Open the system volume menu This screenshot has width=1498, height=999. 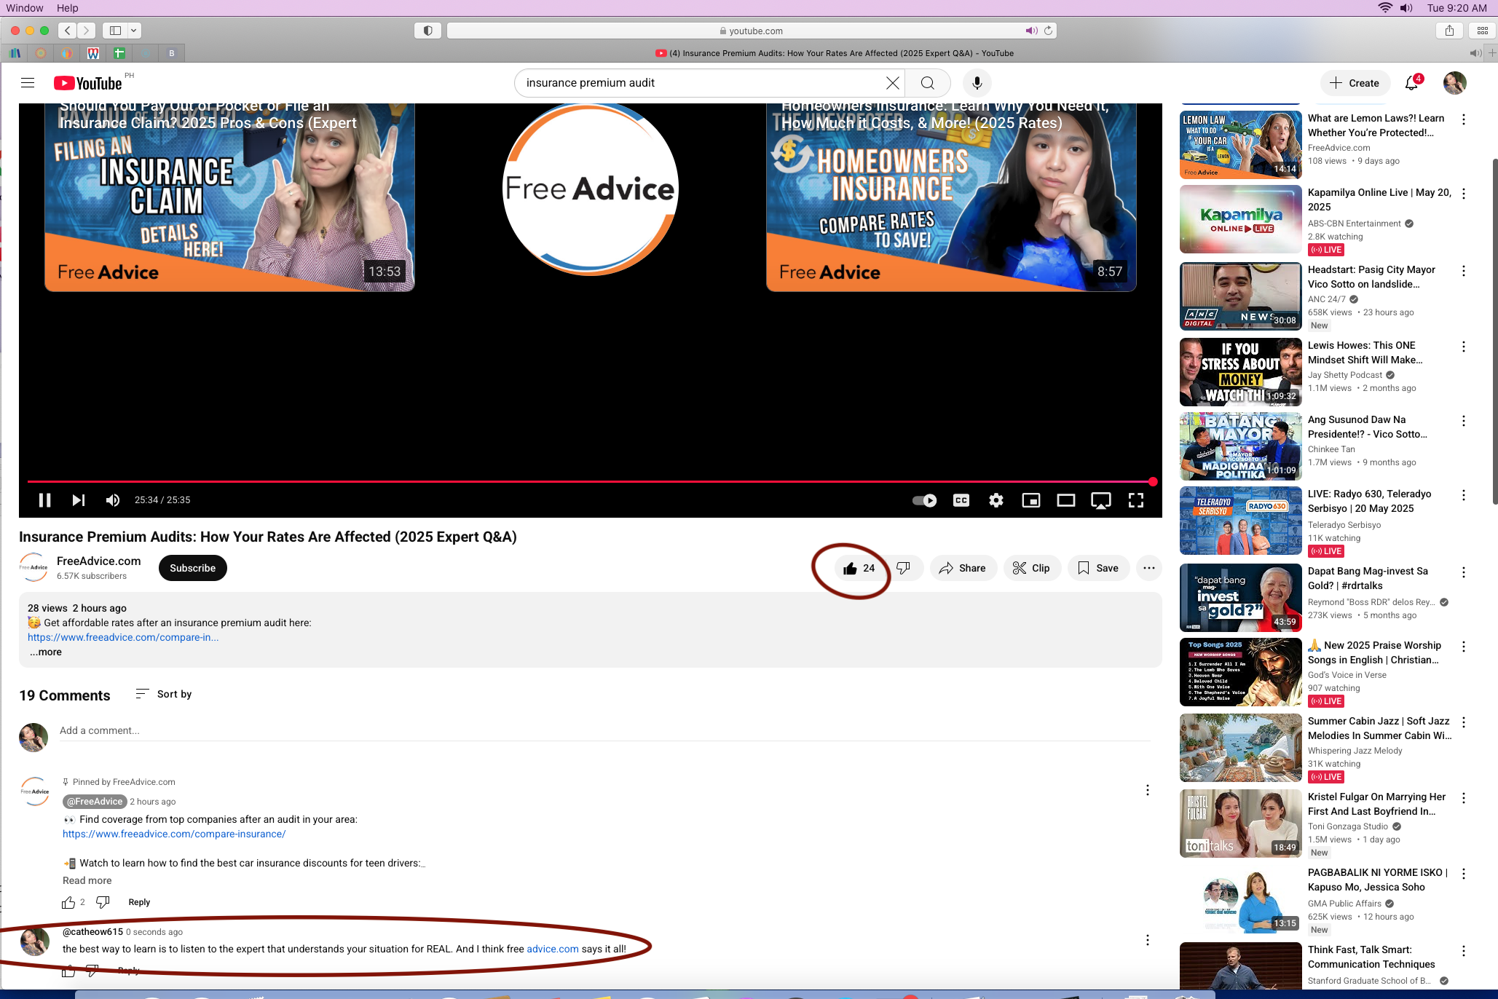point(1406,8)
